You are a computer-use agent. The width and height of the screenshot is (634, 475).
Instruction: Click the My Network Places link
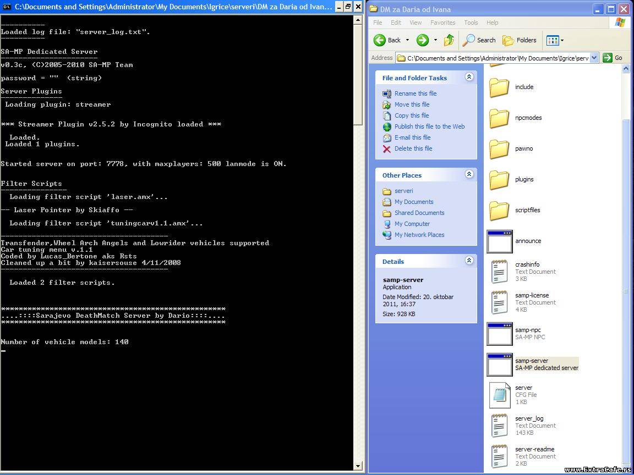click(x=419, y=235)
